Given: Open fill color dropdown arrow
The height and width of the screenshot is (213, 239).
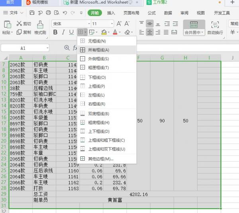Looking at the screenshot, I should pos(108,32).
